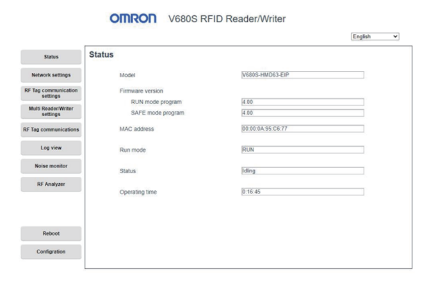Go to RF Tag communications

tap(51, 130)
